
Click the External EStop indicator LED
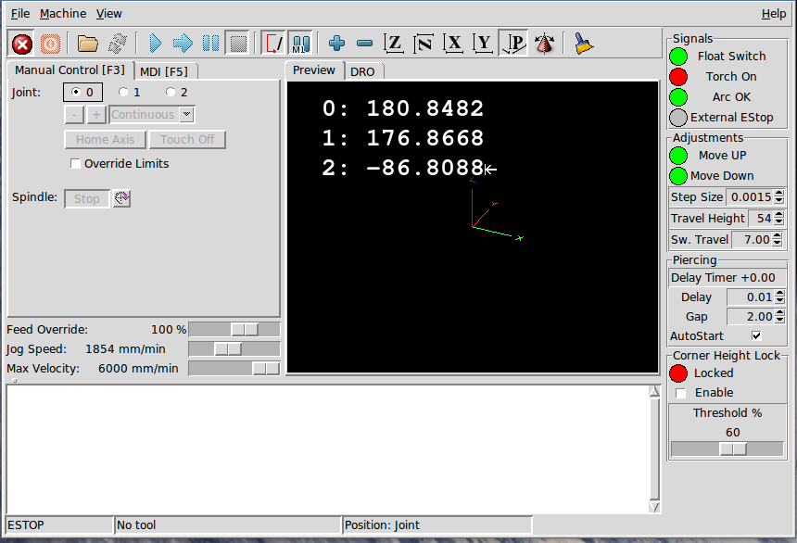pyautogui.click(x=678, y=118)
